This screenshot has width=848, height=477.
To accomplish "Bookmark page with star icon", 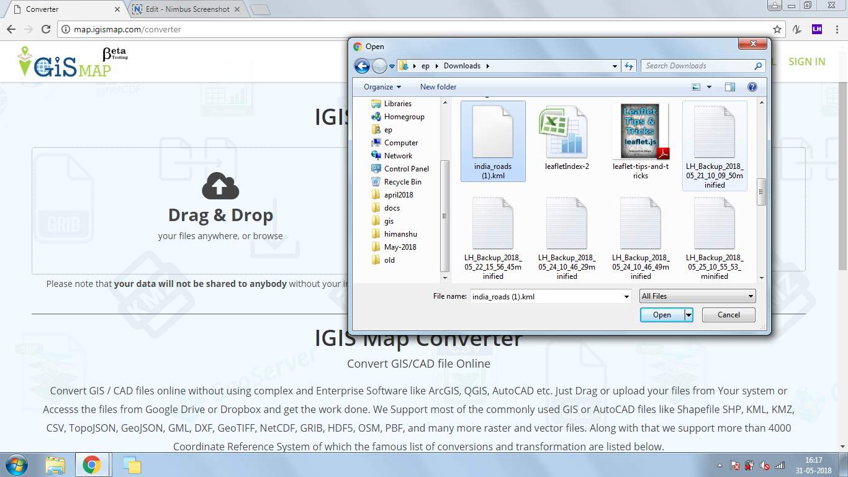I will pos(777,29).
